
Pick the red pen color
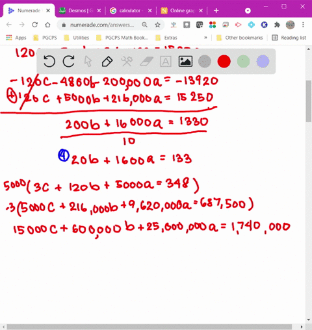[x=224, y=62]
